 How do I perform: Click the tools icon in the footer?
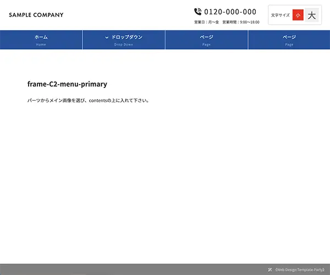tap(270, 269)
